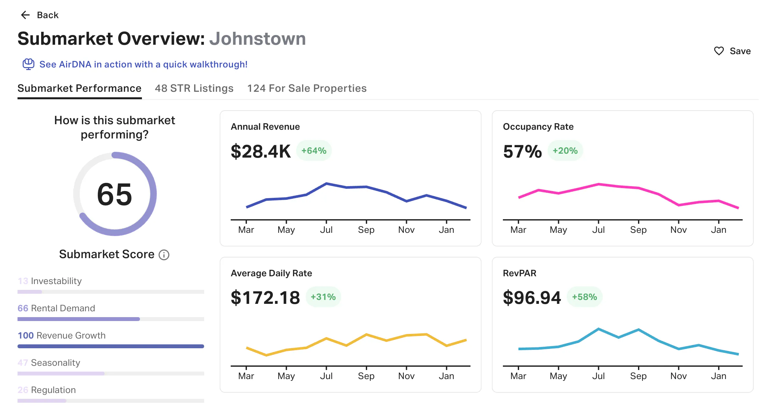
Task: Click the Rental Demand progress bar
Action: [x=111, y=319]
